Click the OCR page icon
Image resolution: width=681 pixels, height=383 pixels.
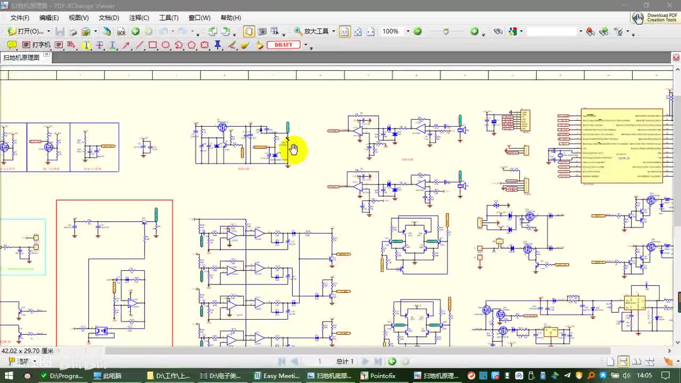121,32
